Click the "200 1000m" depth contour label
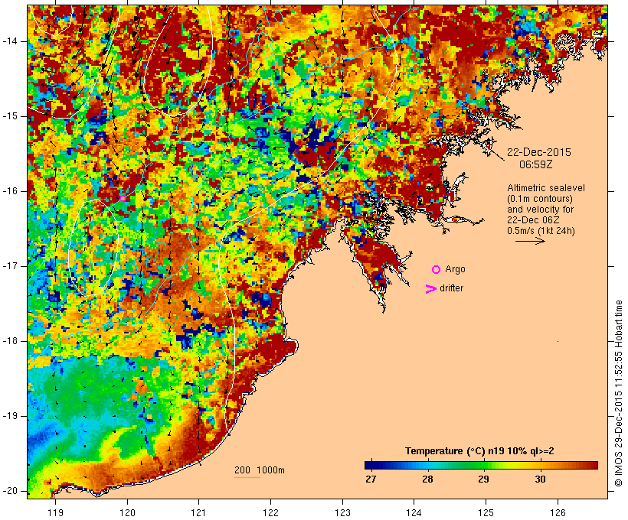This screenshot has height=520, width=628. pyautogui.click(x=260, y=470)
